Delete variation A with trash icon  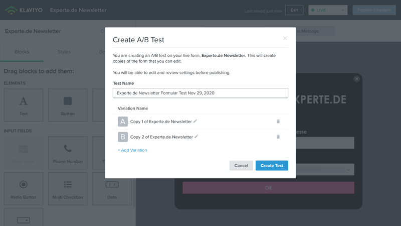pyautogui.click(x=278, y=121)
